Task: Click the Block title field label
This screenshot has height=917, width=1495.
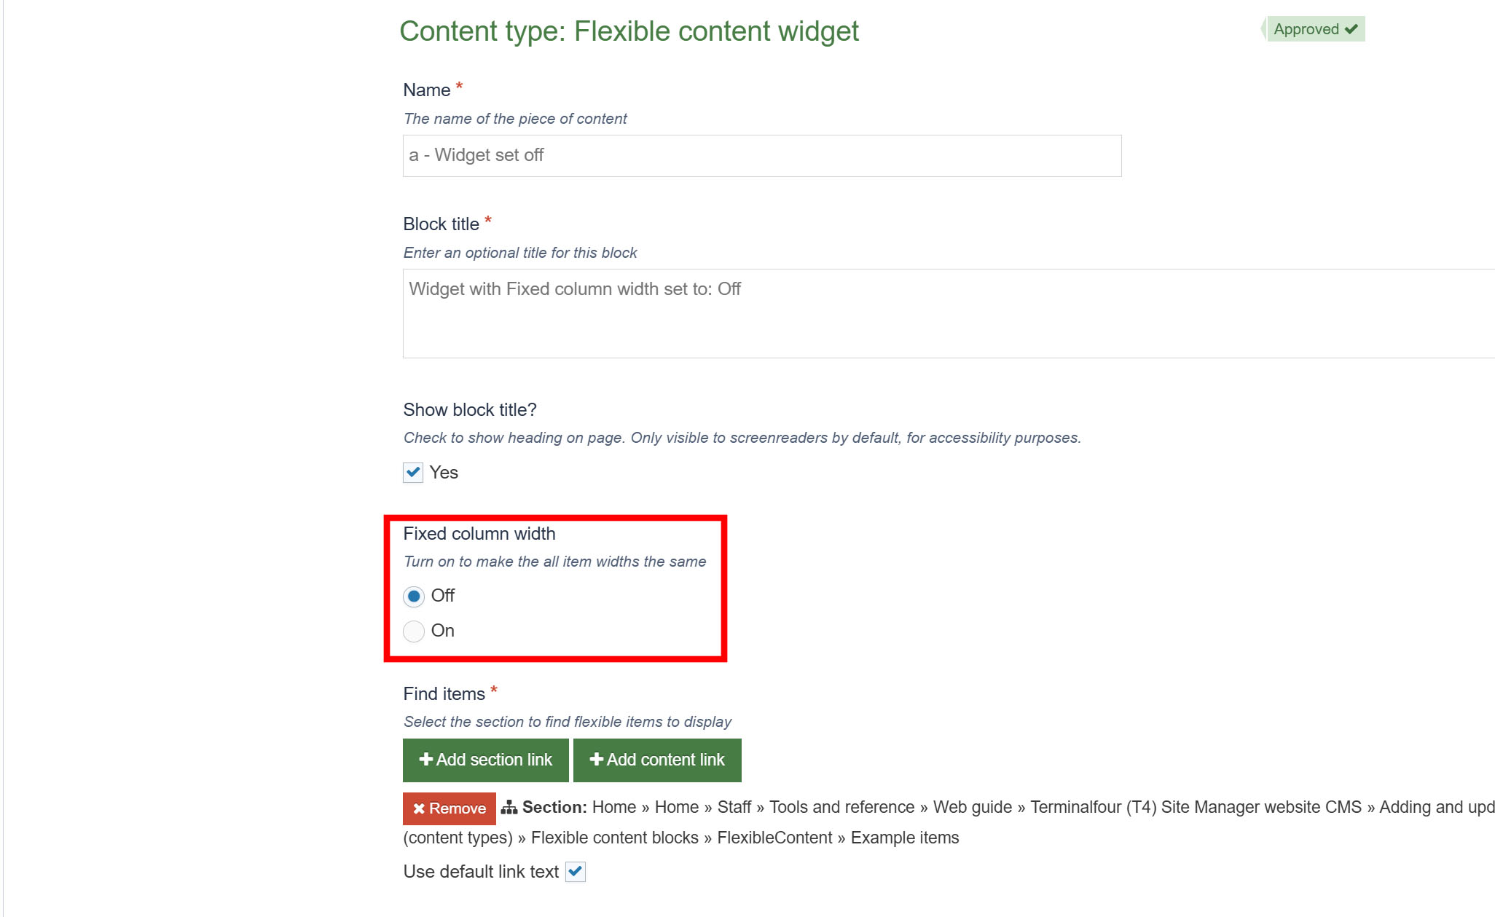Action: pos(441,224)
